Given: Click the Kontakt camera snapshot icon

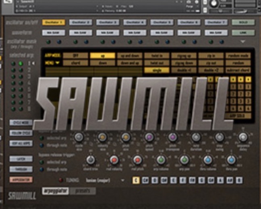Looking at the screenshot, I should click(189, 2).
